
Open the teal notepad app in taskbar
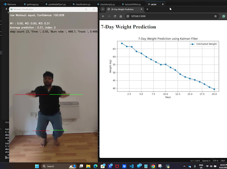pyautogui.click(x=146, y=166)
